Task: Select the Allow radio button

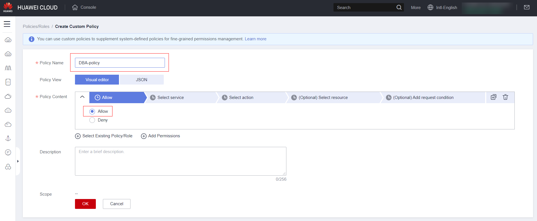Action: click(x=92, y=112)
